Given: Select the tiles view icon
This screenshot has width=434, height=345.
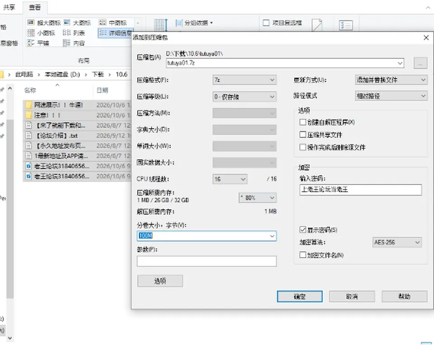Looking at the screenshot, I should [31, 43].
